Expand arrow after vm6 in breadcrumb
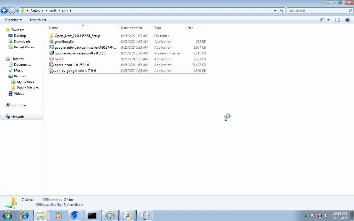 [59, 10]
